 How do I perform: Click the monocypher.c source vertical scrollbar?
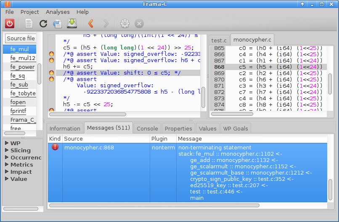coord(330,84)
